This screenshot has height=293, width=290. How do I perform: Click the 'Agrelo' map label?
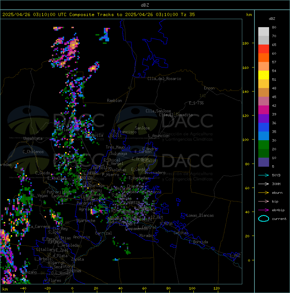[x=85, y=209]
